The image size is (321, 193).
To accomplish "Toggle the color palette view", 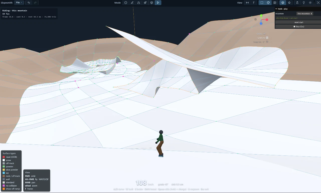I will [x=268, y=3].
